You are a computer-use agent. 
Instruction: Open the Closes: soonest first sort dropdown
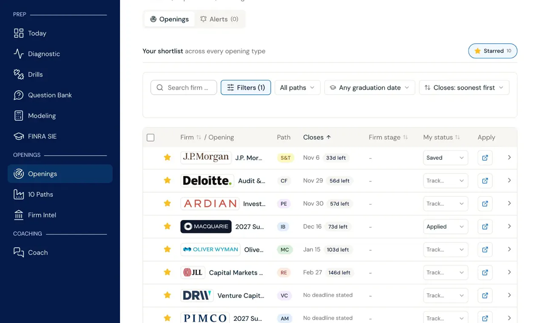464,88
